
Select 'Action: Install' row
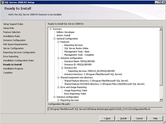click(x=63, y=35)
